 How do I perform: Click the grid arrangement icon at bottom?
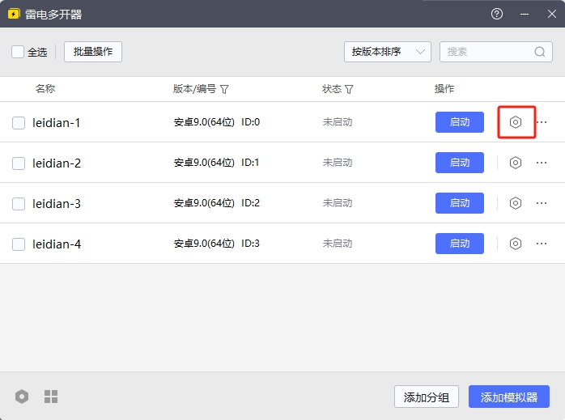[x=51, y=397]
